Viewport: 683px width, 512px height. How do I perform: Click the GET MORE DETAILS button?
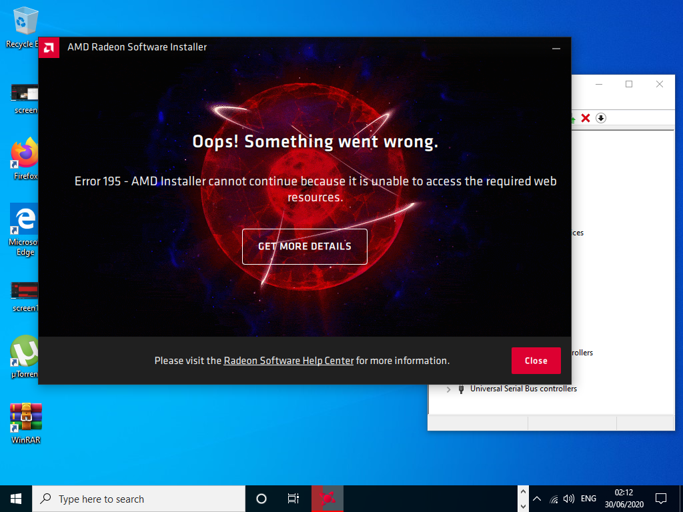tap(304, 247)
